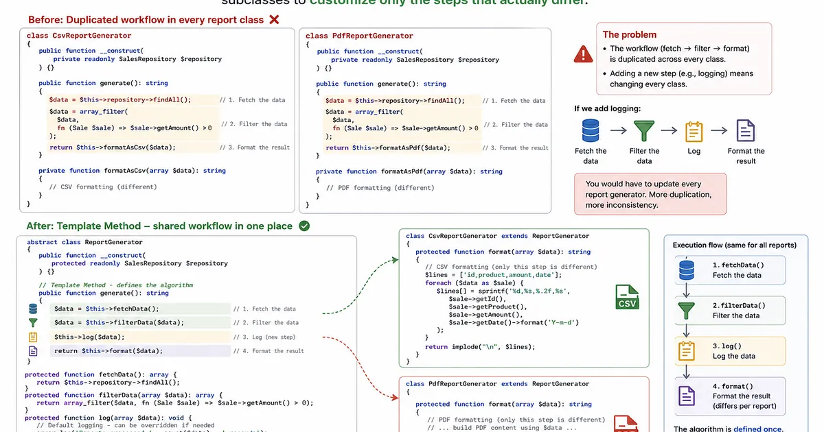The image size is (824, 432).
Task: Click the document icon in the 4. format() flow step
Action: click(687, 396)
